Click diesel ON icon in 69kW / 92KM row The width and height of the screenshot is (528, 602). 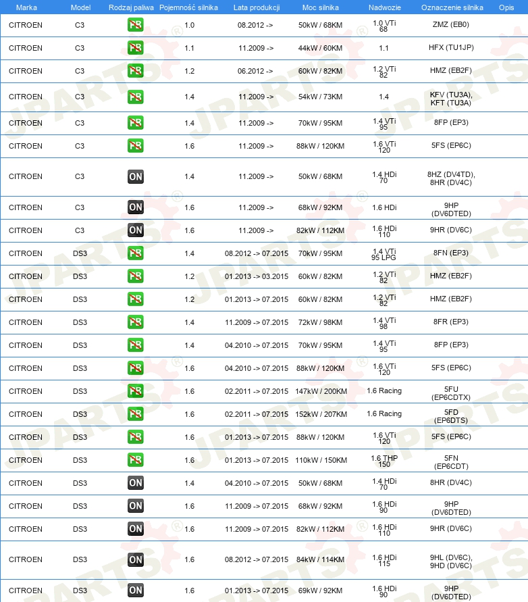click(136, 591)
